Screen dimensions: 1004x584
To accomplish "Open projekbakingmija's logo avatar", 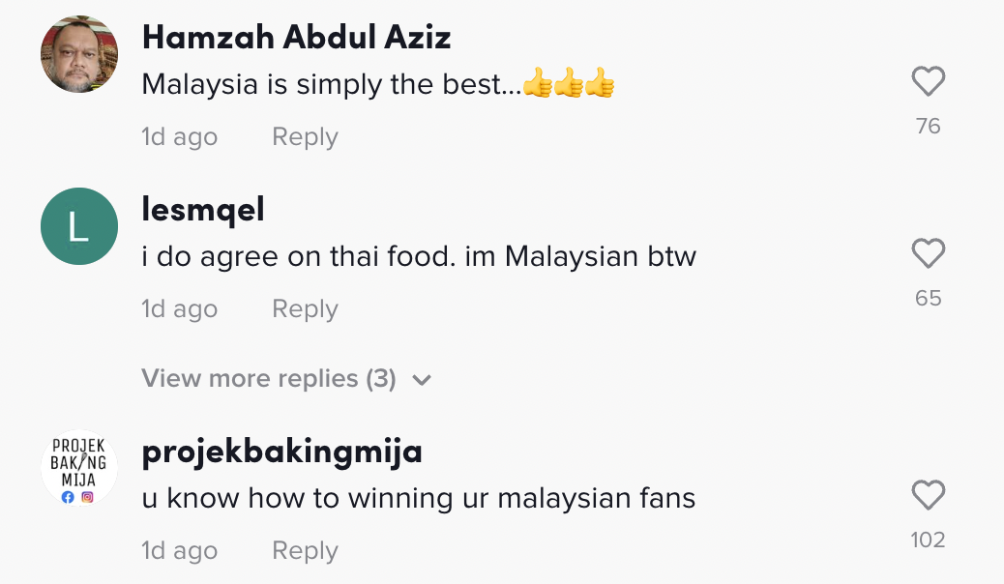I will click(79, 469).
